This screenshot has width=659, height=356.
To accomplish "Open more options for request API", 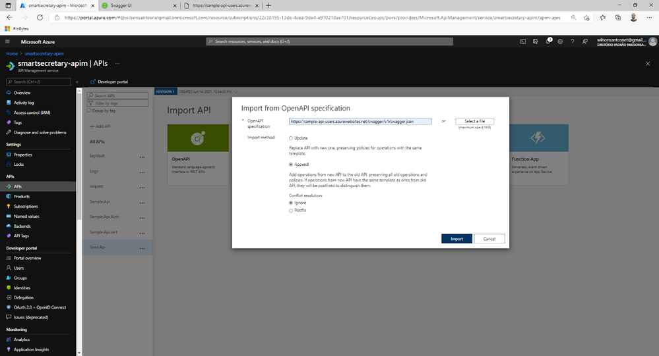I will click(x=142, y=188).
